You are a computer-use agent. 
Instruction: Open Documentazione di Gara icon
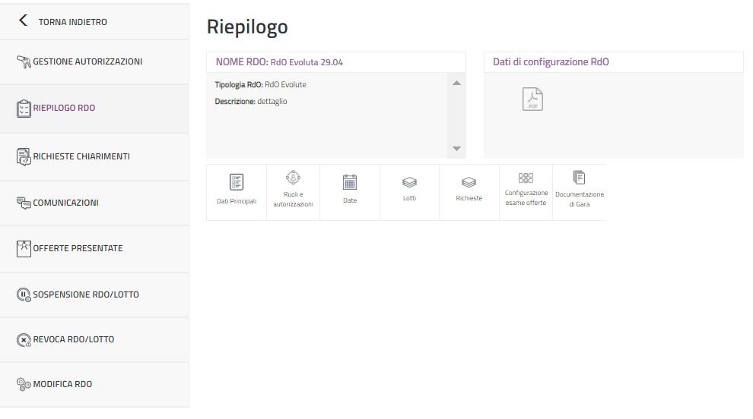(579, 178)
